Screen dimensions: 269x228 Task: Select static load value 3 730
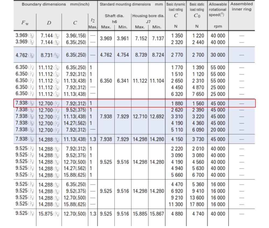click(198, 139)
